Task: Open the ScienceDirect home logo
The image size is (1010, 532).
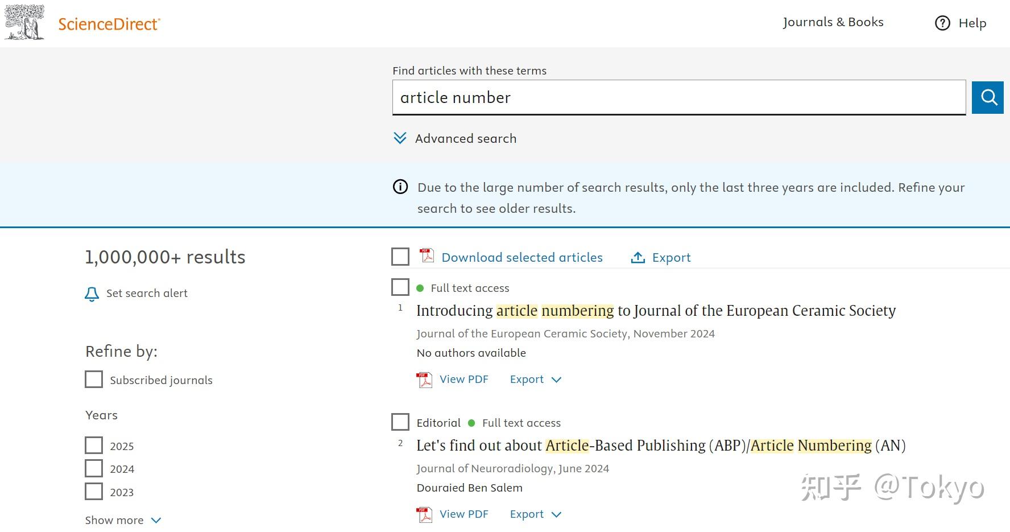Action: 109,24
